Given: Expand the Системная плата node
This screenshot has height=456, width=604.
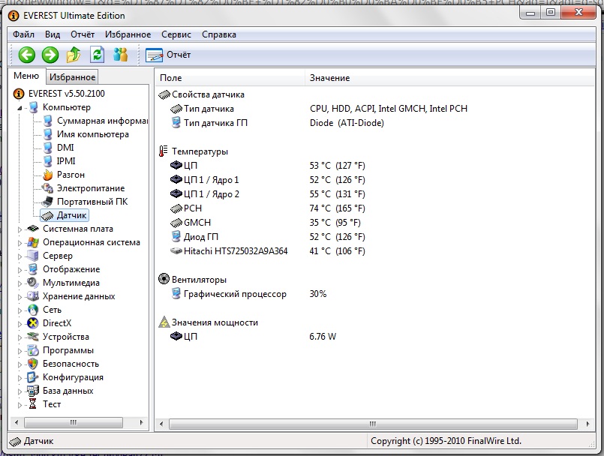Looking at the screenshot, I should (20, 229).
